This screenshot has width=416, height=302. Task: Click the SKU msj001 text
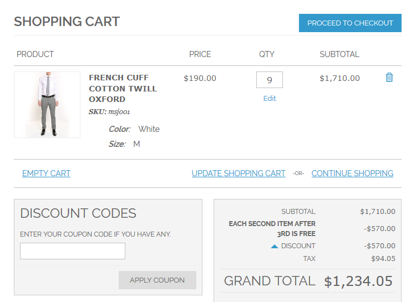point(109,111)
